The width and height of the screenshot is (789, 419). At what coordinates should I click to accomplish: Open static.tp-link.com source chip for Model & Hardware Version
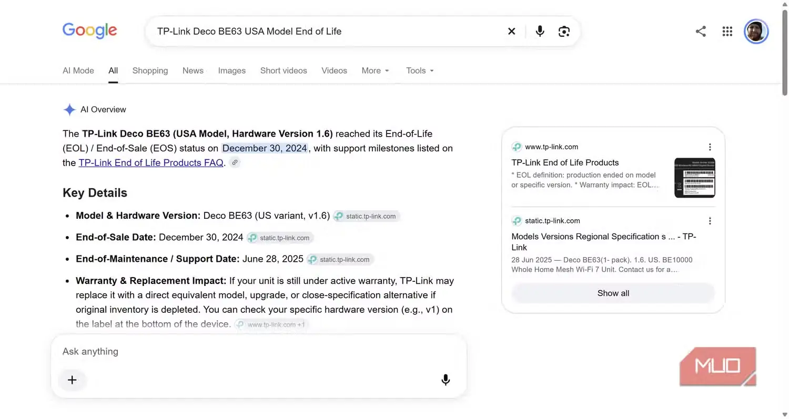pyautogui.click(x=367, y=216)
